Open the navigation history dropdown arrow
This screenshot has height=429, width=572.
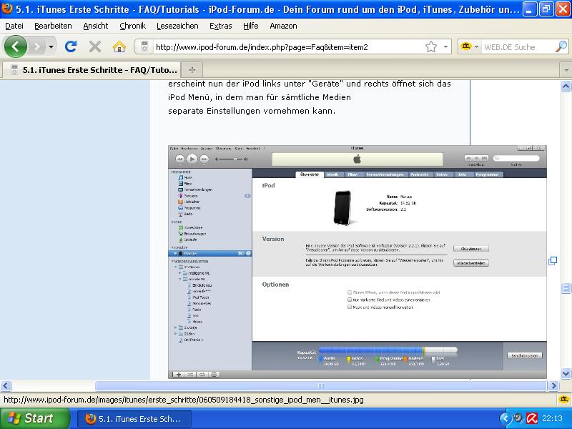(x=51, y=46)
